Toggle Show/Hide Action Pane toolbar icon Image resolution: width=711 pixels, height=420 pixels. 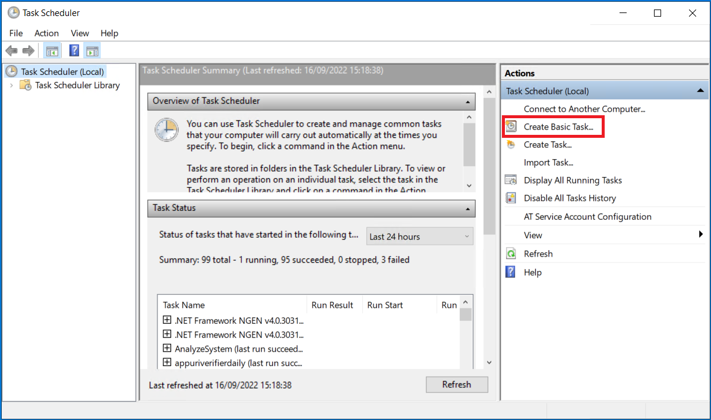(92, 51)
